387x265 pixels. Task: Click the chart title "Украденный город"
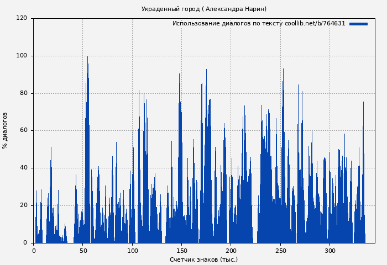[203, 9]
